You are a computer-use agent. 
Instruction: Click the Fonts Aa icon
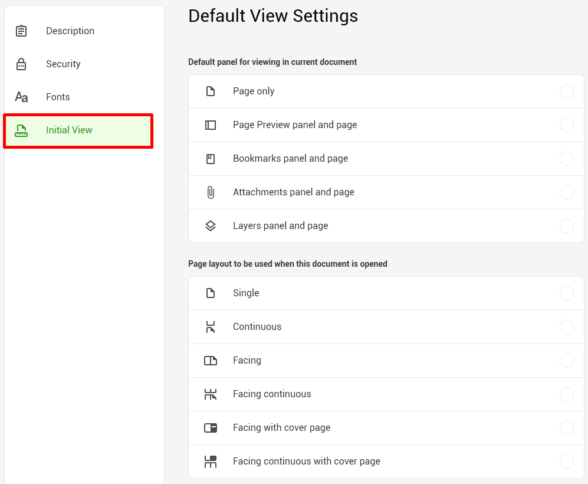21,97
